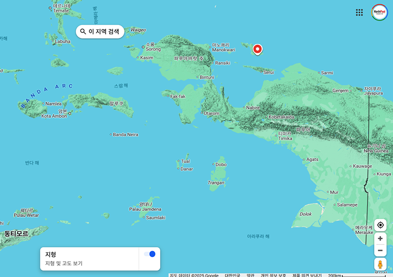
Task: Turn off the 지형 terrain toggle
Action: (149, 254)
